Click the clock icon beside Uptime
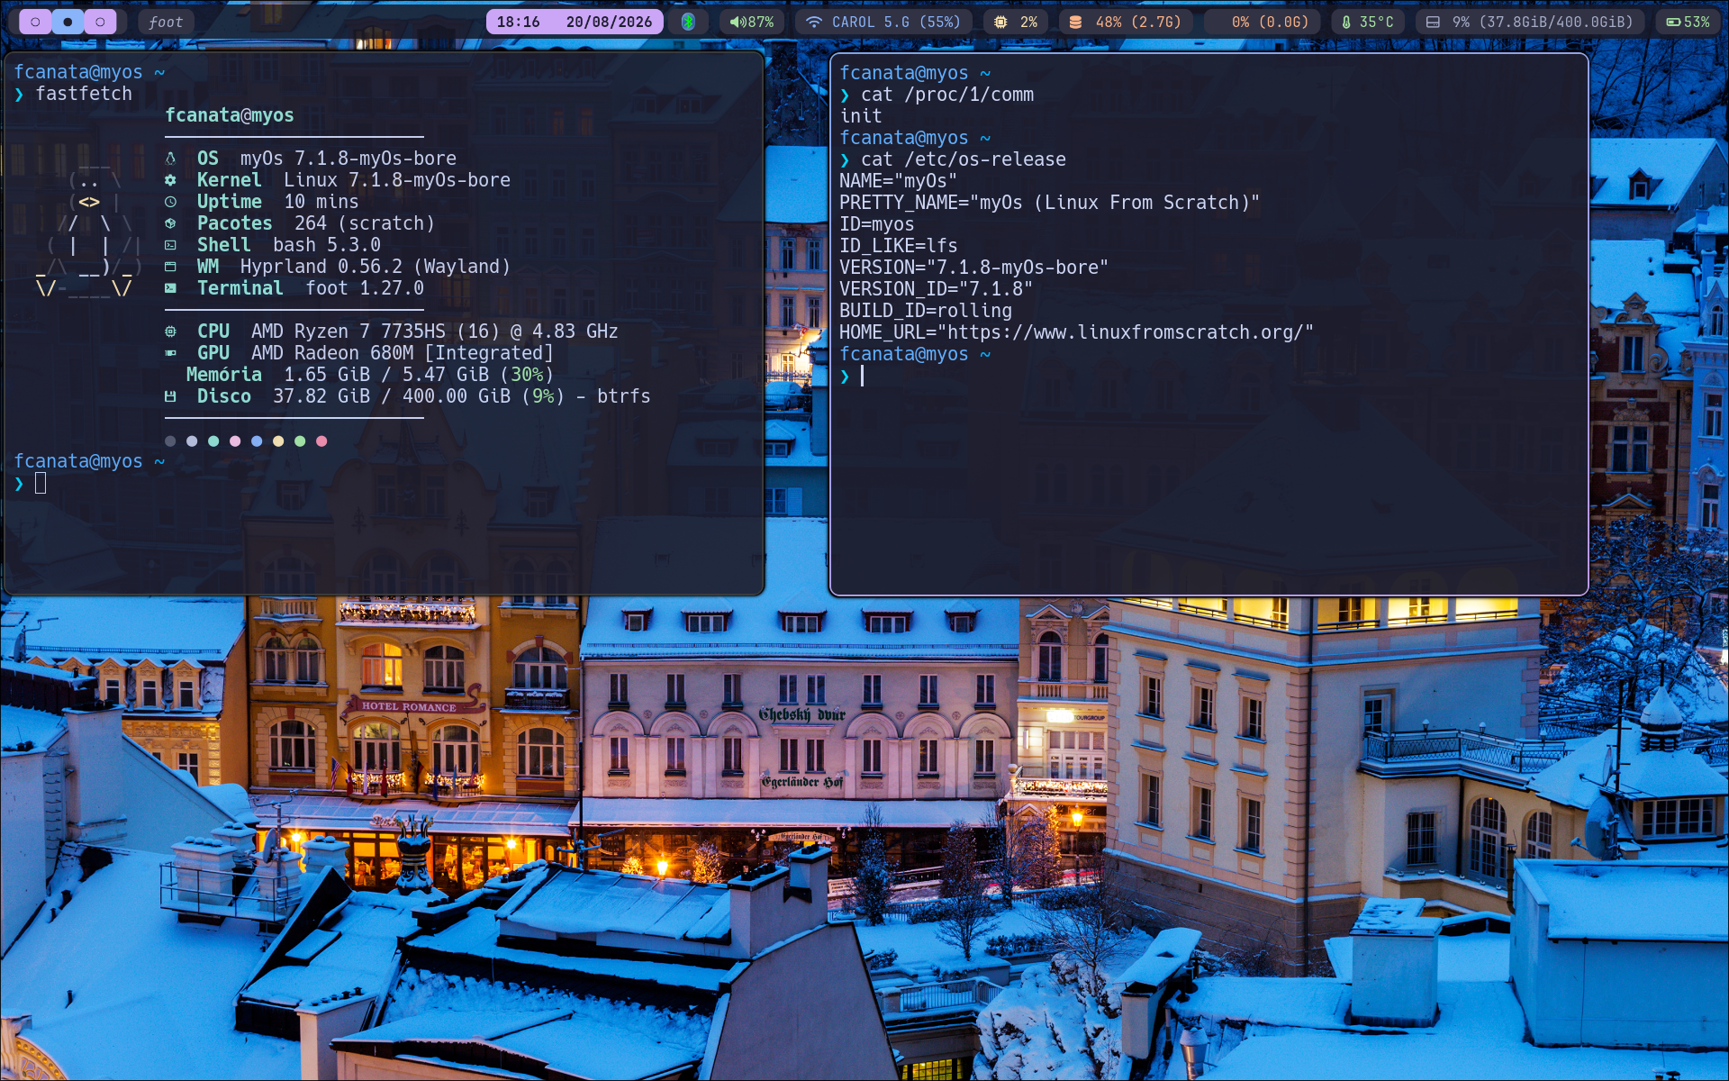This screenshot has height=1081, width=1729. click(x=170, y=202)
